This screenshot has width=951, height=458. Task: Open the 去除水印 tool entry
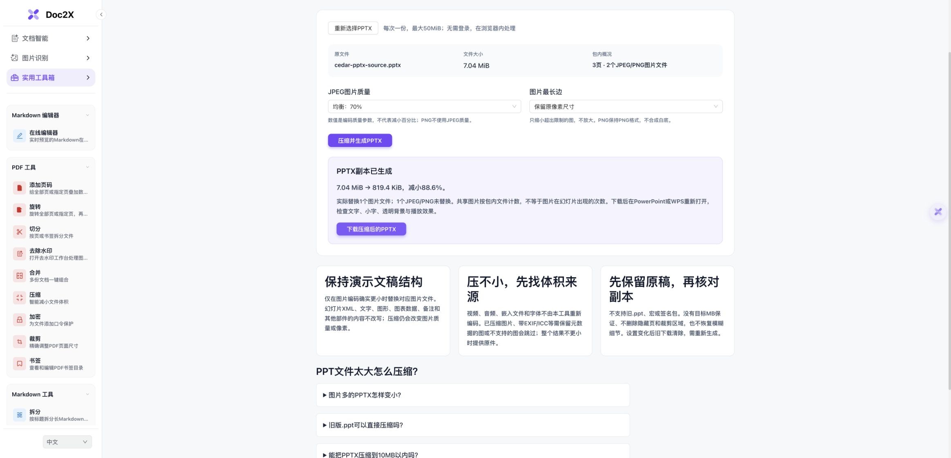click(x=51, y=254)
